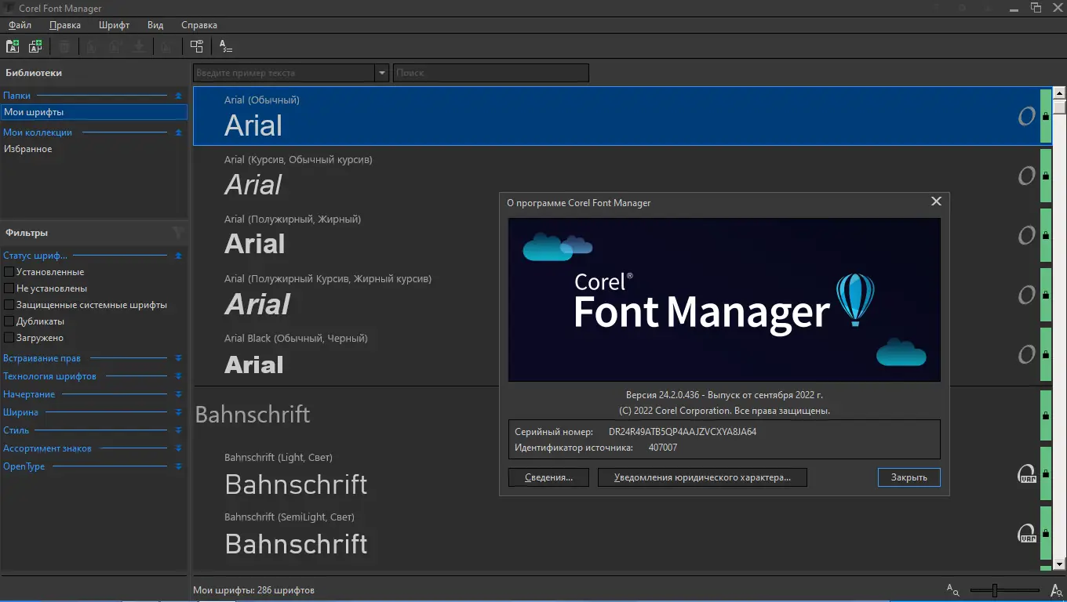Open the sample text dropdown arrow
This screenshot has height=602, width=1067.
pos(382,73)
